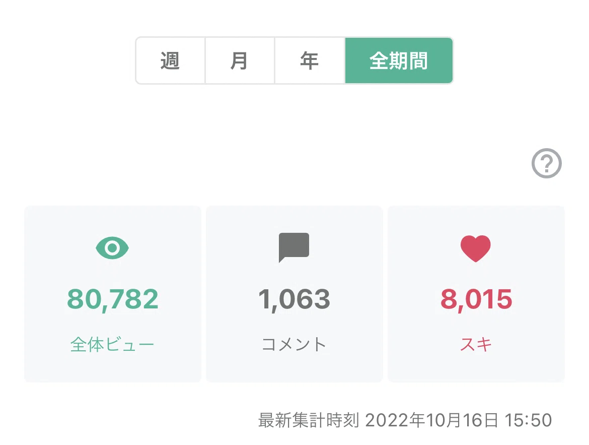Image resolution: width=589 pixels, height=445 pixels.
Task: Select the 週 period tab
Action: click(x=170, y=60)
